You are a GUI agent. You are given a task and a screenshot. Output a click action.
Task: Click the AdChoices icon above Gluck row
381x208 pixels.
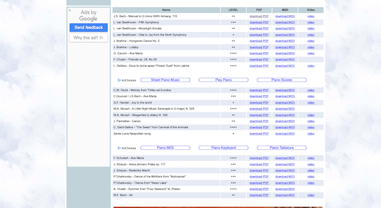[119, 80]
